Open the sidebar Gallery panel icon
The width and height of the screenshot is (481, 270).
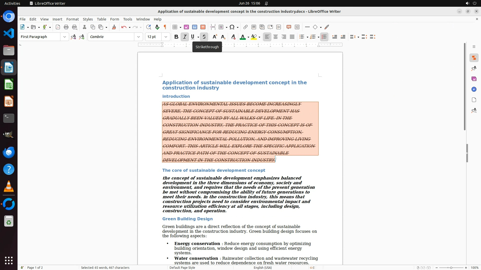click(x=474, y=79)
